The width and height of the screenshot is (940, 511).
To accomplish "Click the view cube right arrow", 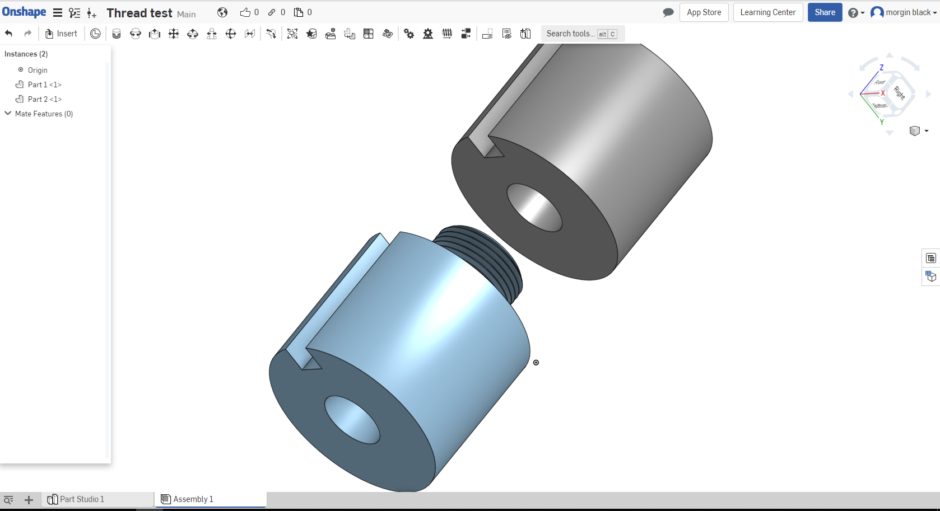I will 928,94.
